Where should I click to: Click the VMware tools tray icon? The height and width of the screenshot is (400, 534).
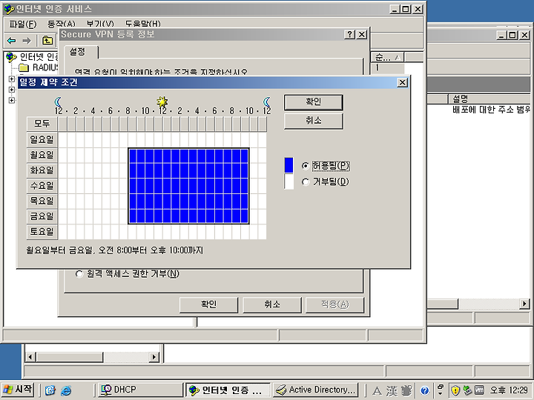coord(479,390)
